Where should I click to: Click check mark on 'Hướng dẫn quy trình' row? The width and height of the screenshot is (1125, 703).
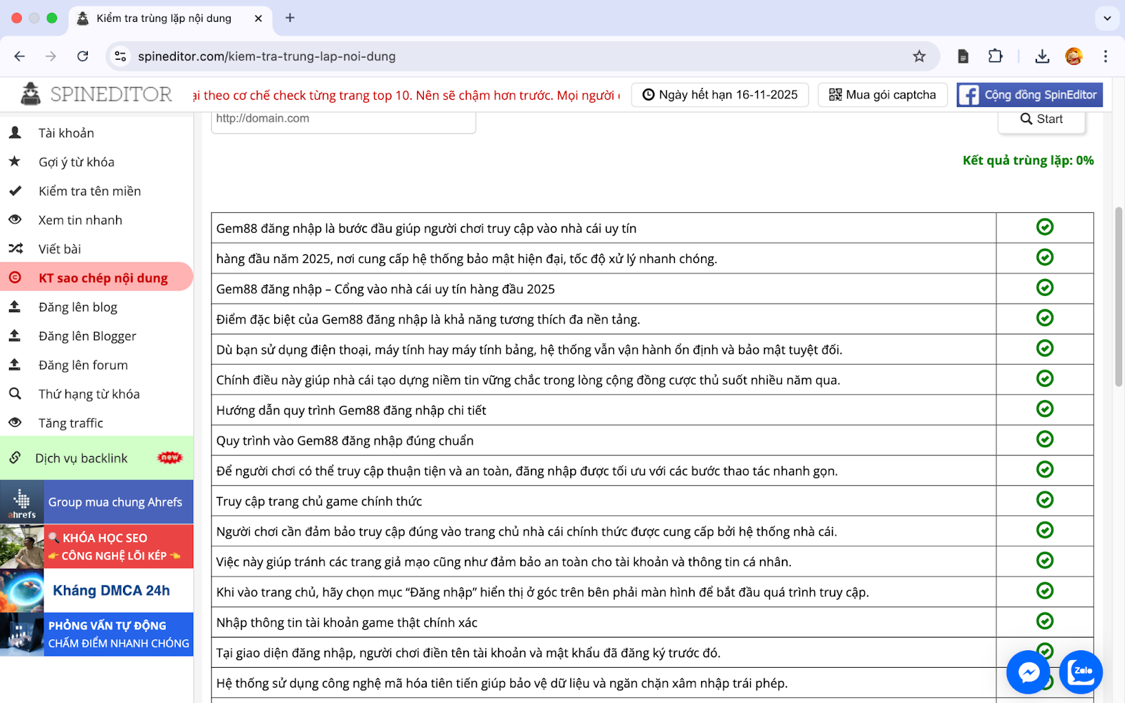tap(1045, 409)
